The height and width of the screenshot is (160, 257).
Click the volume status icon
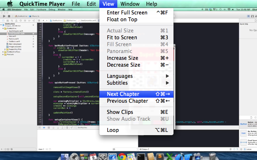[x=233, y=9]
